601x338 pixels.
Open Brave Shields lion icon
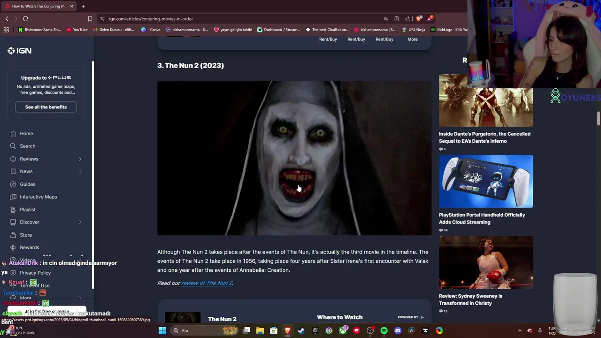point(419,19)
